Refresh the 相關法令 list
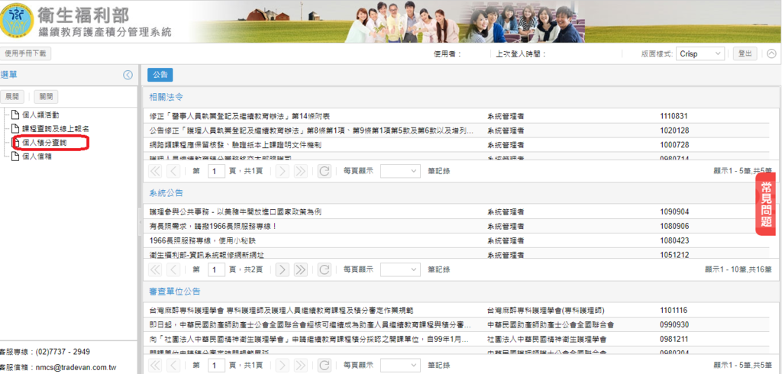The width and height of the screenshot is (782, 374). (324, 171)
